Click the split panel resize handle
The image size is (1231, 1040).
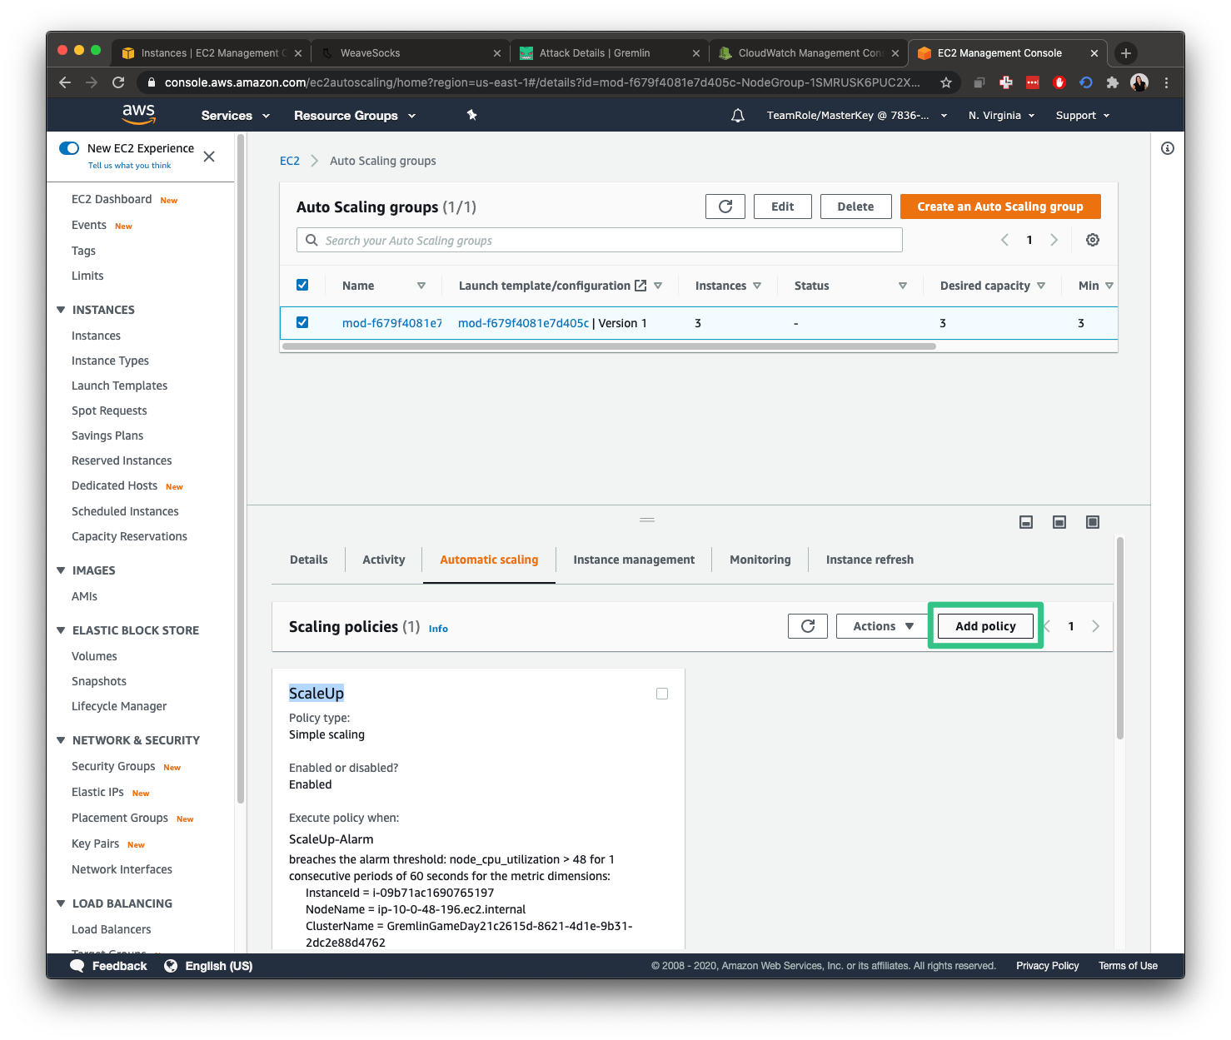(x=647, y=520)
